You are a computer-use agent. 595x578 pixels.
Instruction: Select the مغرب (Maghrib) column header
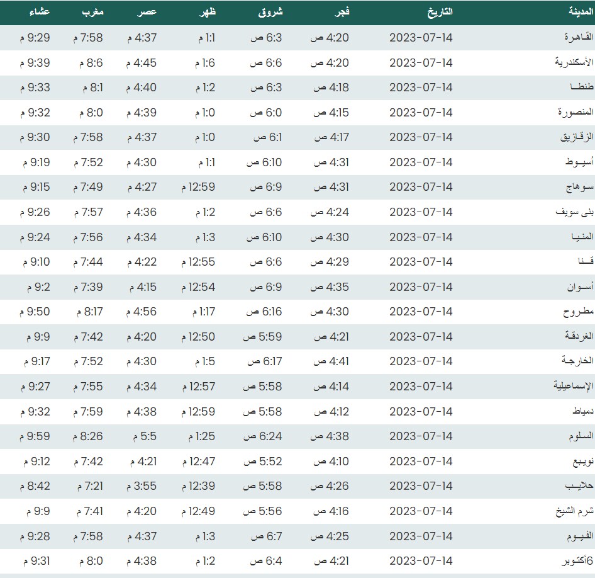[x=91, y=13]
